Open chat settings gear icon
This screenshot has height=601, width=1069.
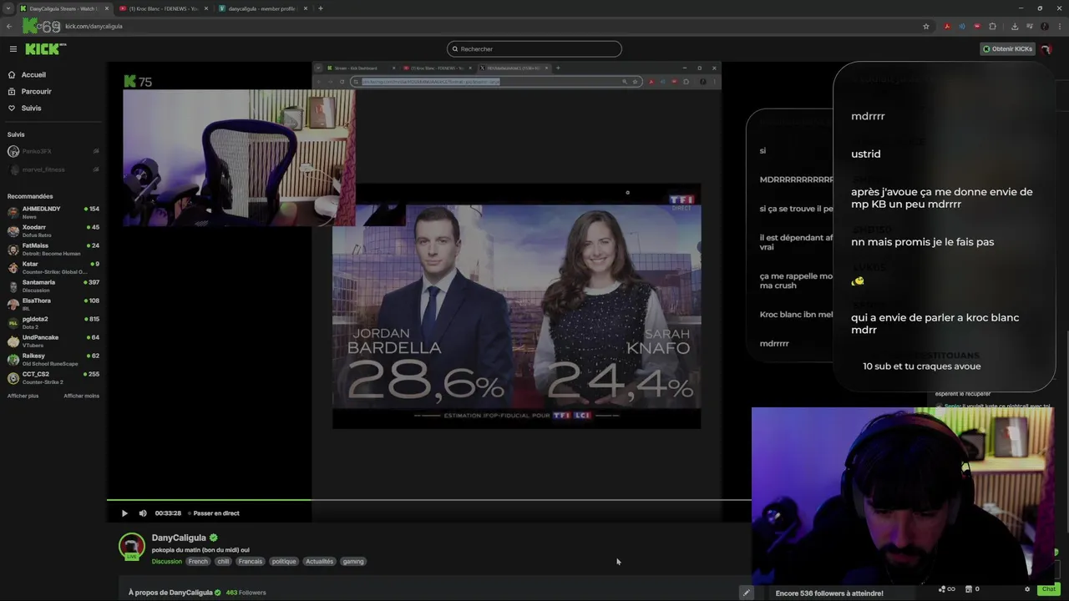point(1027,589)
